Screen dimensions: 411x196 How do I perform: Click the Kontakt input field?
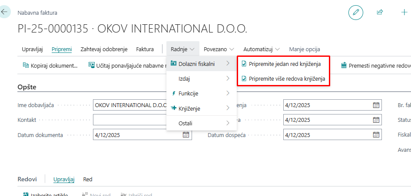click(129, 120)
